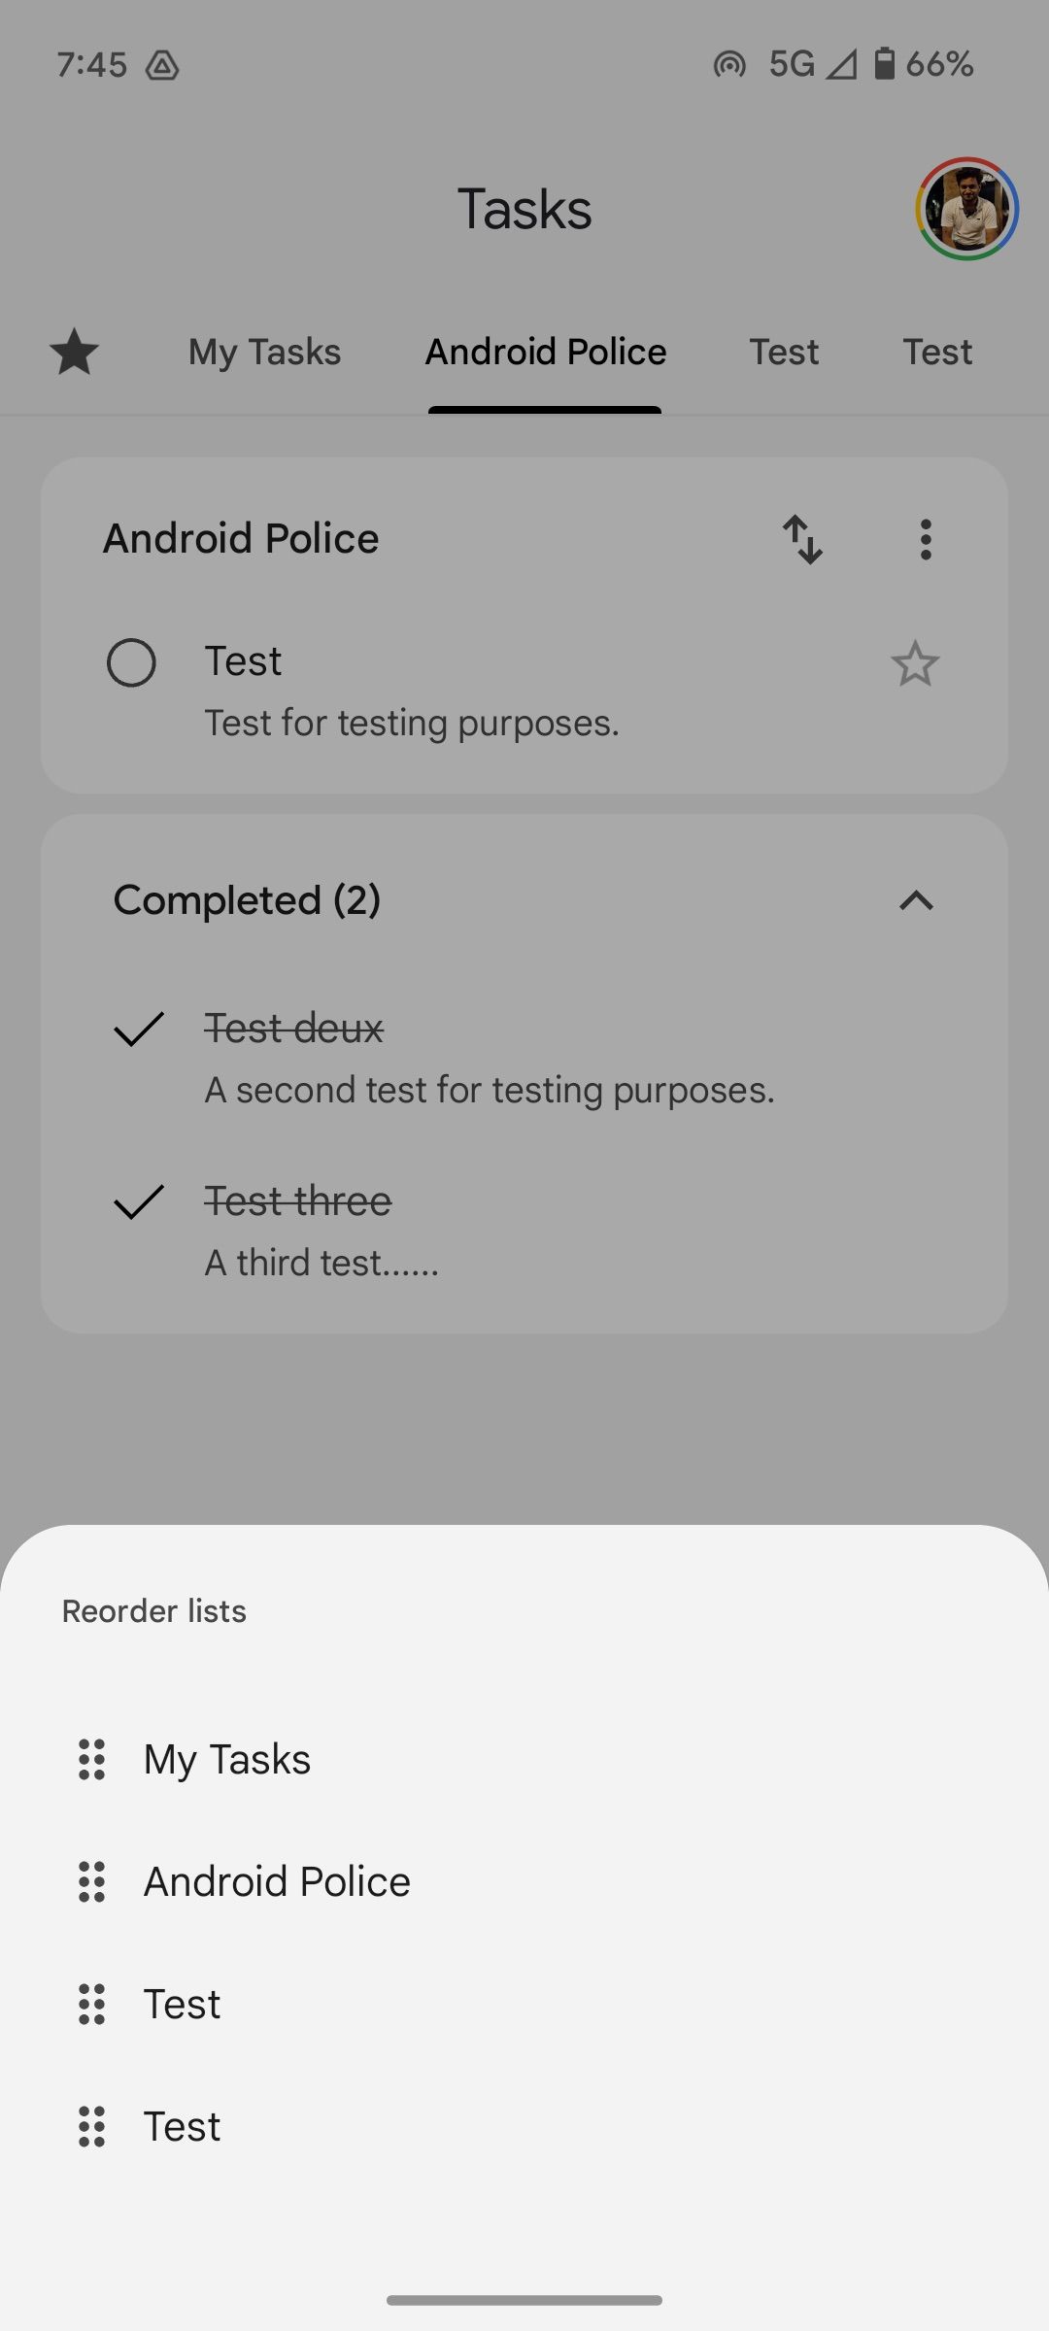The width and height of the screenshot is (1049, 2331).
Task: Tap the sort order arrows icon
Action: pyautogui.click(x=803, y=539)
